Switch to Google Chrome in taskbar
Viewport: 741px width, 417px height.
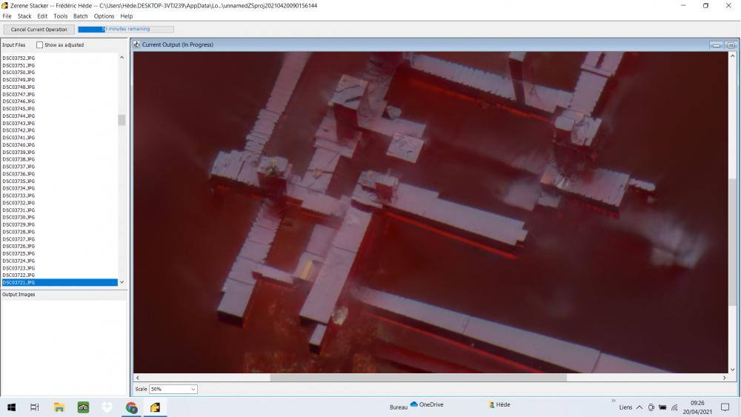pos(131,407)
